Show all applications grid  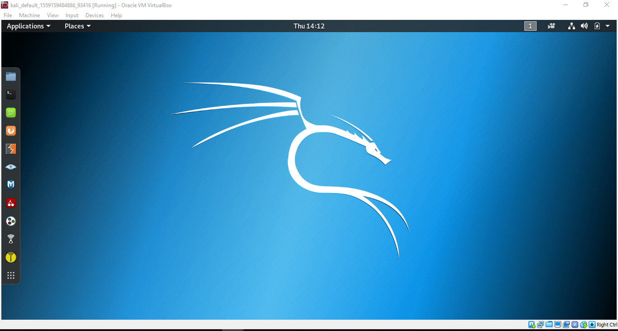click(x=11, y=275)
